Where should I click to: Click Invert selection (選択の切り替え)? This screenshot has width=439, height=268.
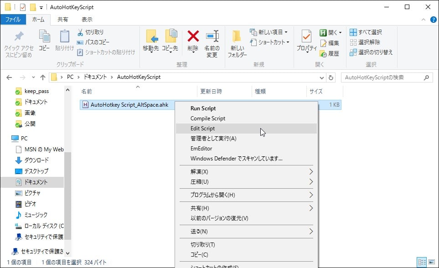click(x=371, y=52)
